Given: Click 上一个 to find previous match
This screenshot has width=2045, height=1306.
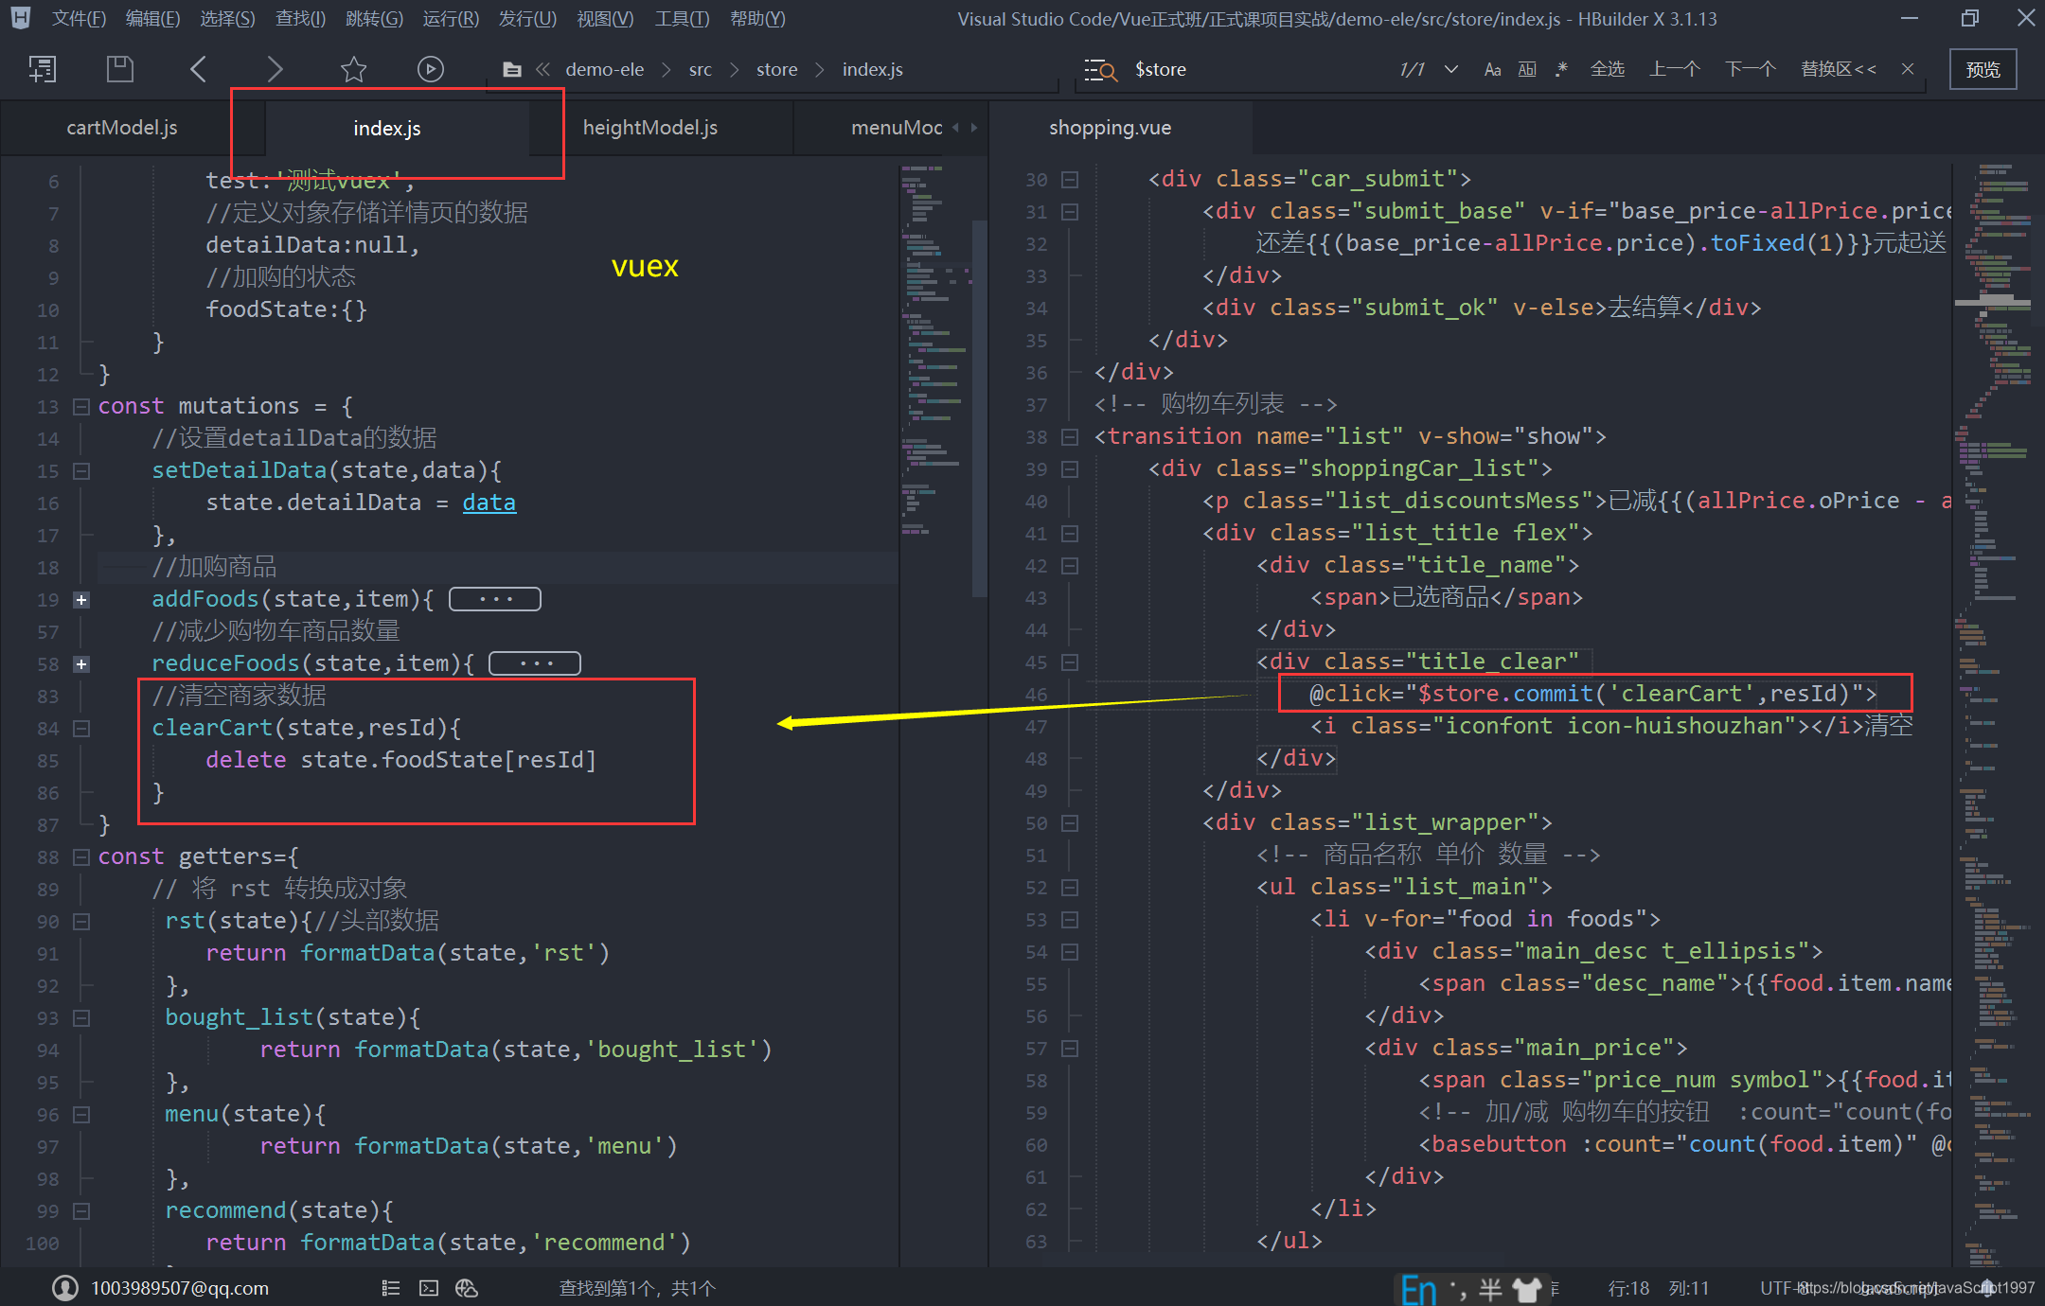Looking at the screenshot, I should click(1675, 69).
